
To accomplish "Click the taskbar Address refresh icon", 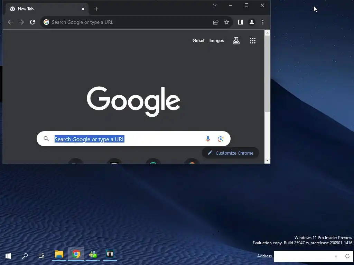I will 347,256.
